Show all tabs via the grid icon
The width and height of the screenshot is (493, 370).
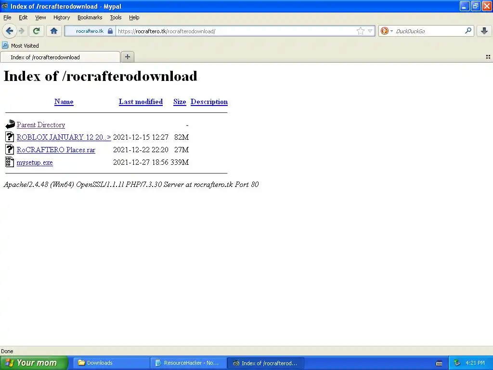click(488, 57)
